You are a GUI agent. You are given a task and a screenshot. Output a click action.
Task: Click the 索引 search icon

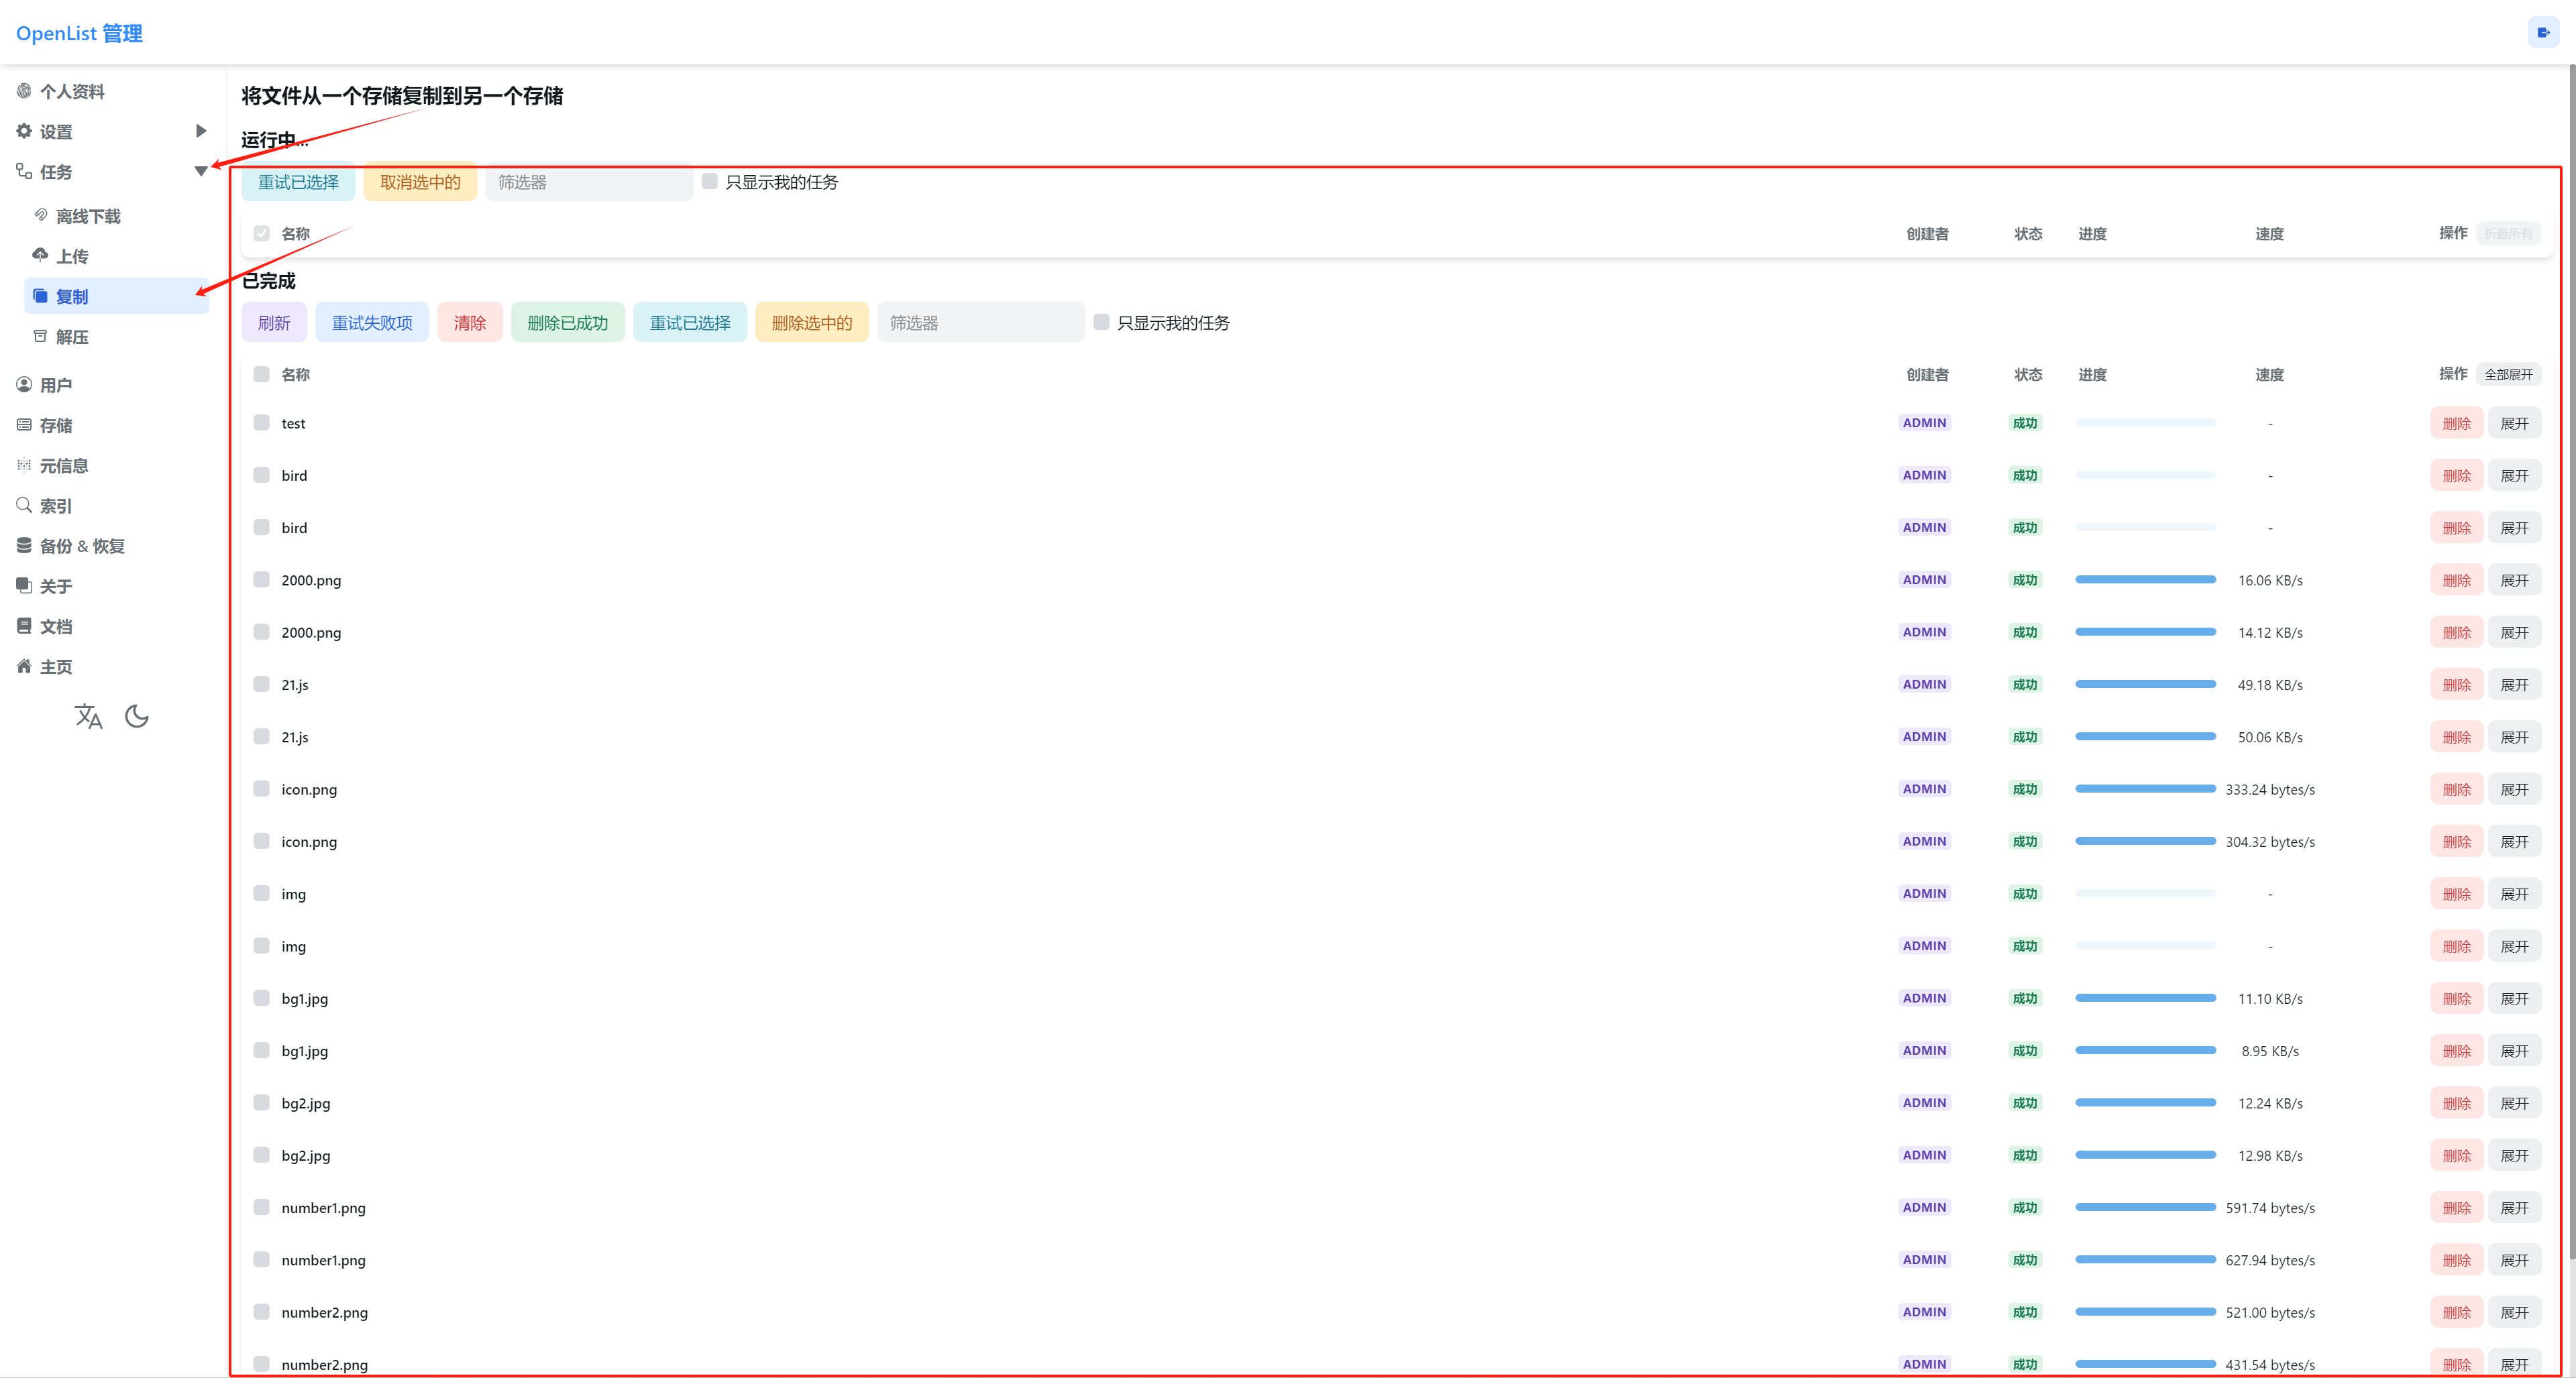(x=24, y=506)
